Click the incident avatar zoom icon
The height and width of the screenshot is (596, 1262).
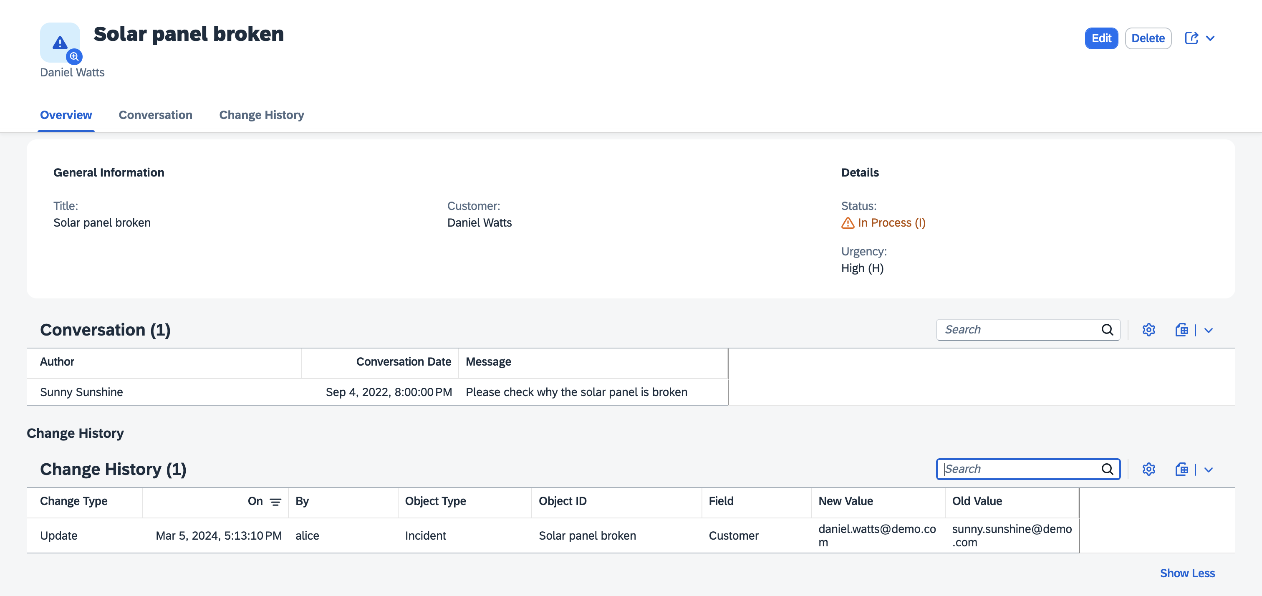(x=74, y=56)
